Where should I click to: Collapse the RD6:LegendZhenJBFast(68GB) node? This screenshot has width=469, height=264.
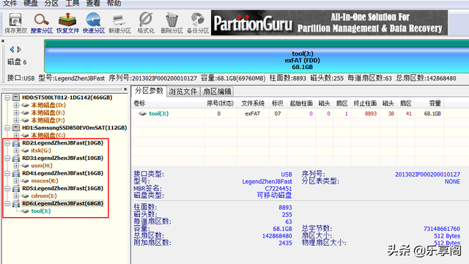[x=7, y=204]
